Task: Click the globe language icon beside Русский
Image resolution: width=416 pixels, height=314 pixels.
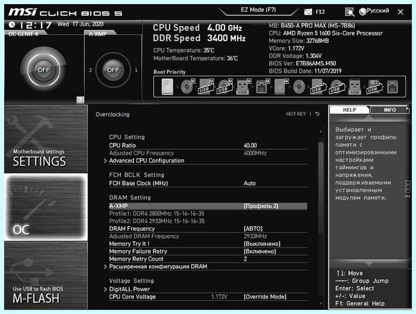Action: point(363,11)
